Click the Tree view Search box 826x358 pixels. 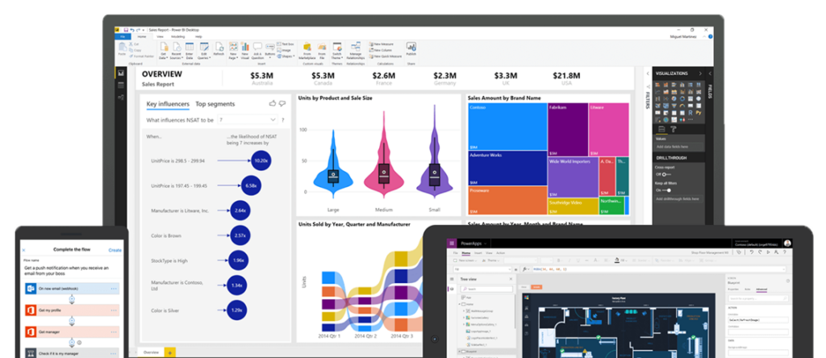(486, 289)
